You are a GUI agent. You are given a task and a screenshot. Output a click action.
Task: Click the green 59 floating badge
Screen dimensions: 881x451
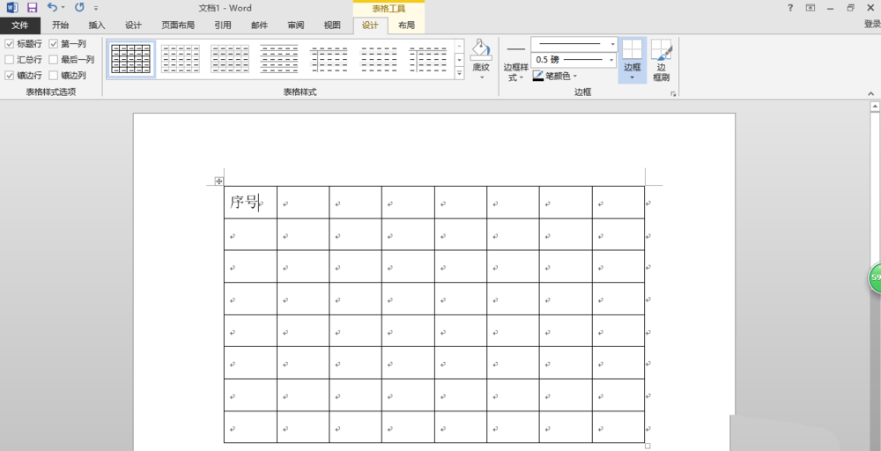[875, 277]
